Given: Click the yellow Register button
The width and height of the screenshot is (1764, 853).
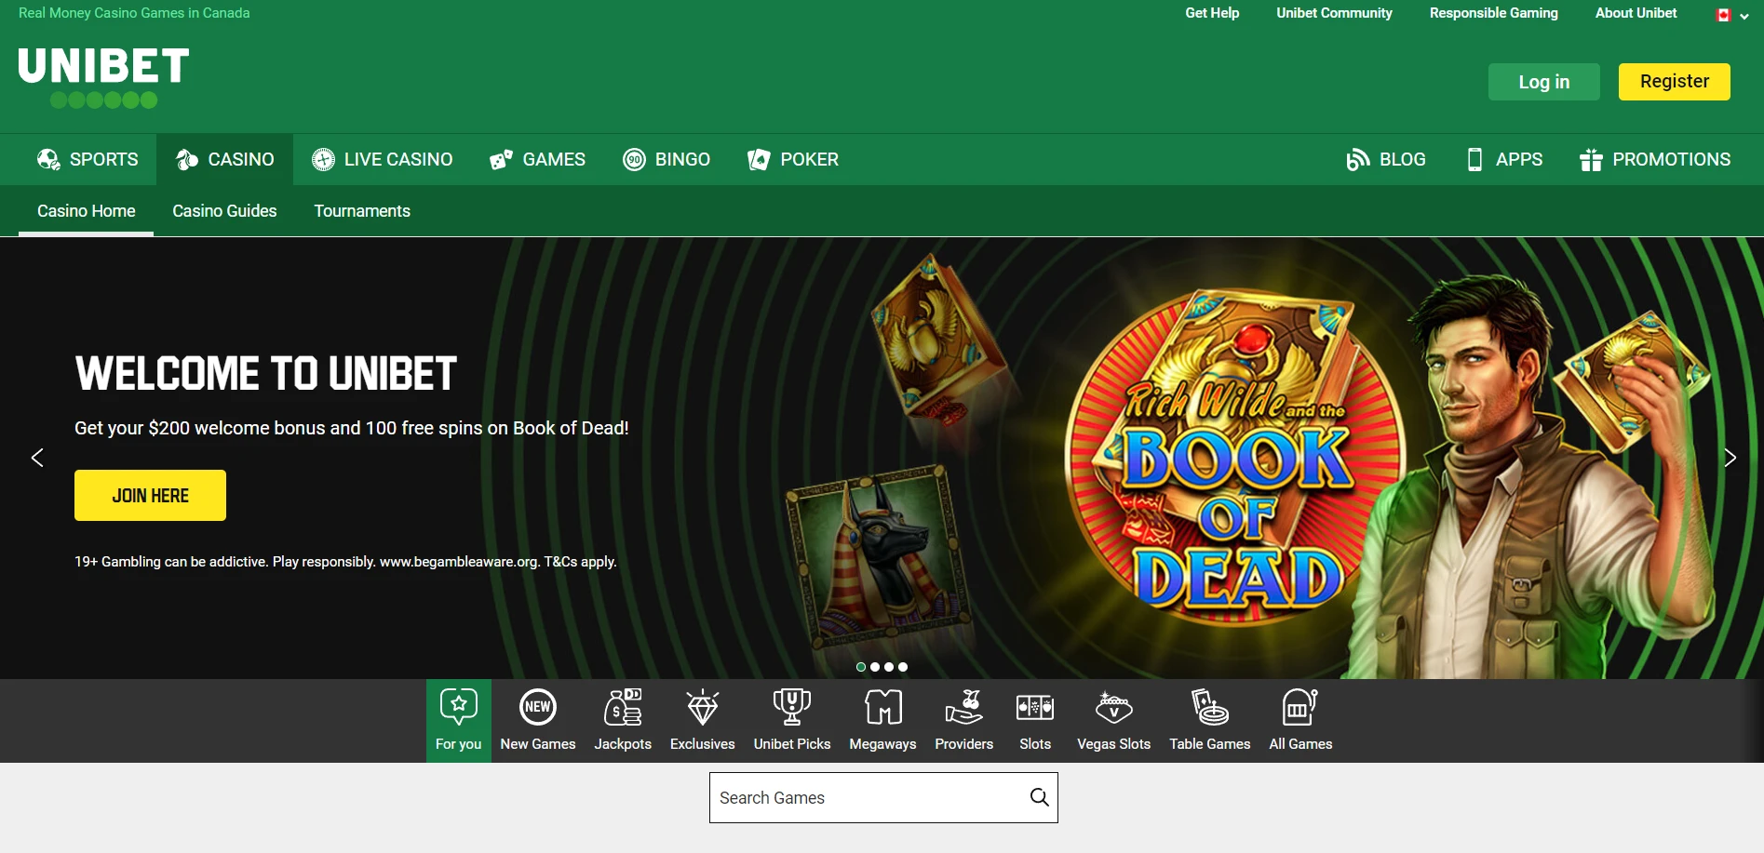Looking at the screenshot, I should pos(1674,82).
